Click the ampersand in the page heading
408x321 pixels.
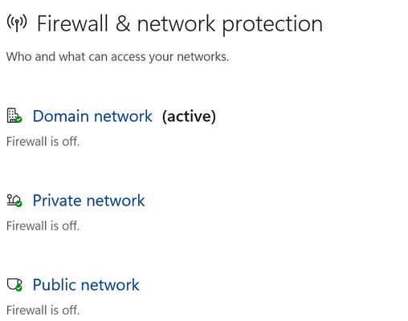[123, 24]
